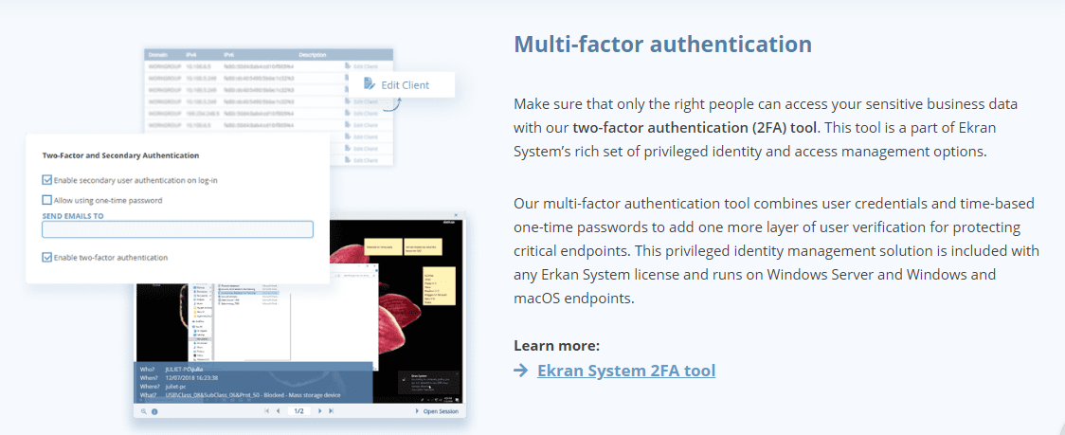Click Open Session in the viewer
Screen dimensions: 1065x435
click(437, 411)
